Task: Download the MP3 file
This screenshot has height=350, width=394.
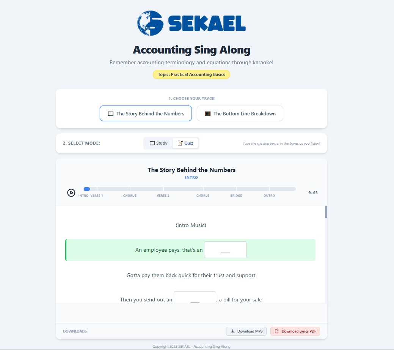Action: [x=246, y=331]
